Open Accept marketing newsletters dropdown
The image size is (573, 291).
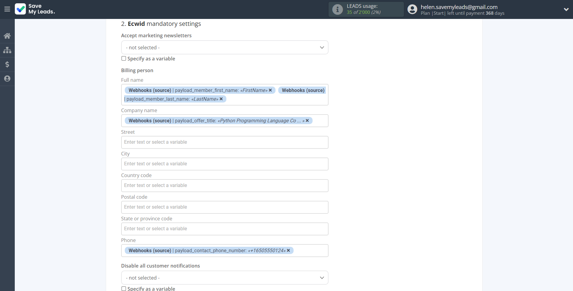pos(225,47)
